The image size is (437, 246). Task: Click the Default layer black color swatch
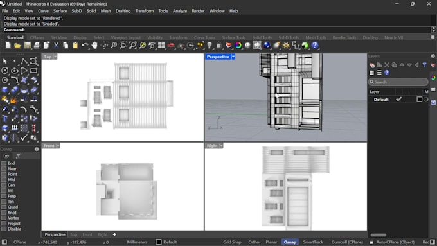[419, 100]
